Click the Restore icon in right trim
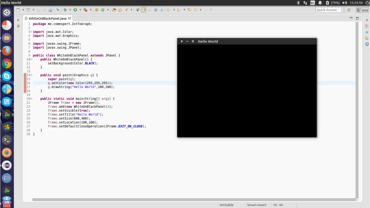Image resolution: width=370 pixels, height=208 pixels. tap(367, 20)
